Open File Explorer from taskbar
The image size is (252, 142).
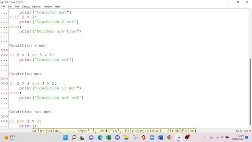tap(126, 138)
